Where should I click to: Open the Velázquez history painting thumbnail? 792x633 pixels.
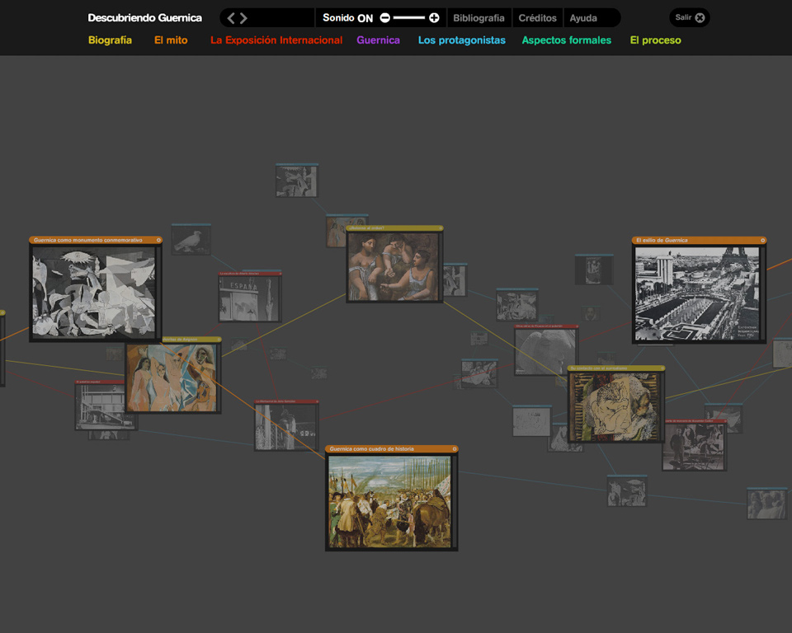pos(390,501)
